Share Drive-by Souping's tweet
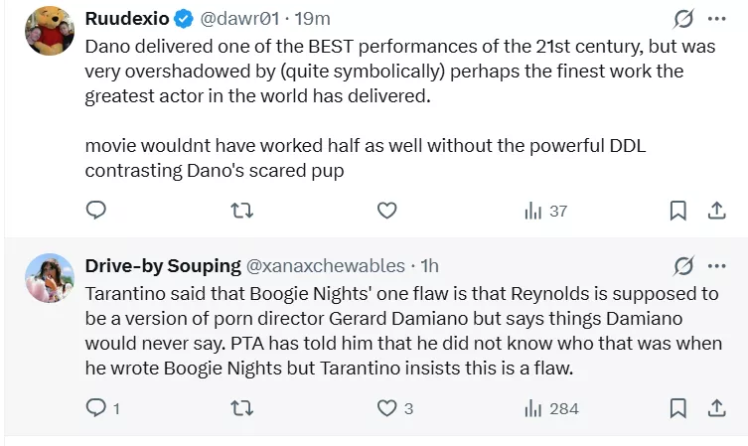This screenshot has height=446, width=748. [x=716, y=408]
